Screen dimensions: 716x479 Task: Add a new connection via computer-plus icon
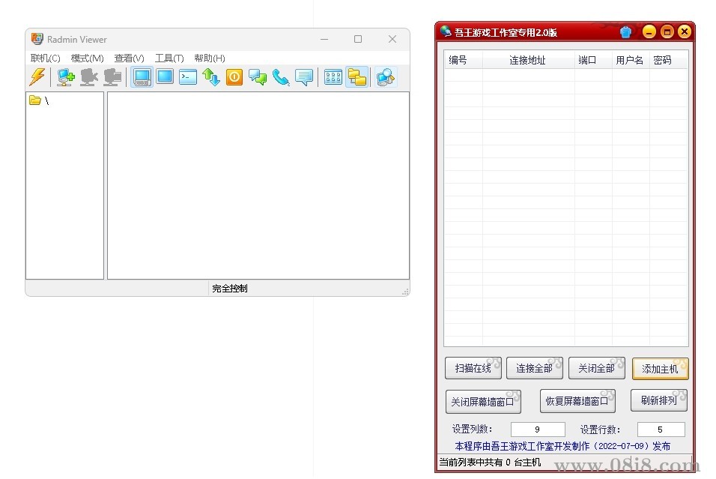click(66, 76)
